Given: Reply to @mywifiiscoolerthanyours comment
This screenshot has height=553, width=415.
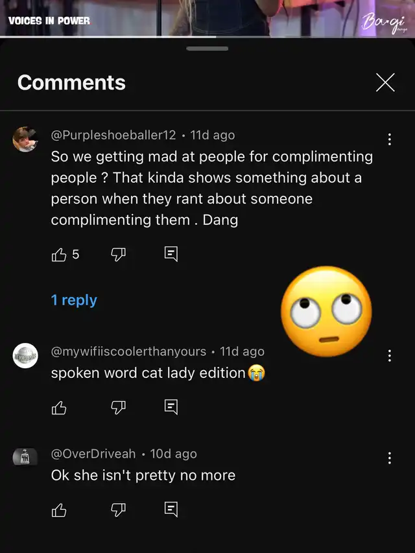Looking at the screenshot, I should (171, 407).
